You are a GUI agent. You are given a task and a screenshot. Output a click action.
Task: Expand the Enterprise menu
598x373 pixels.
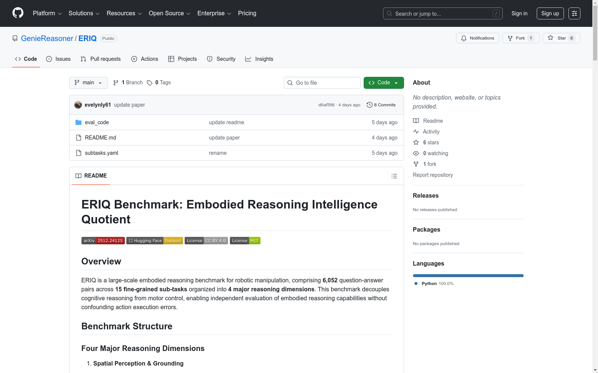click(214, 13)
